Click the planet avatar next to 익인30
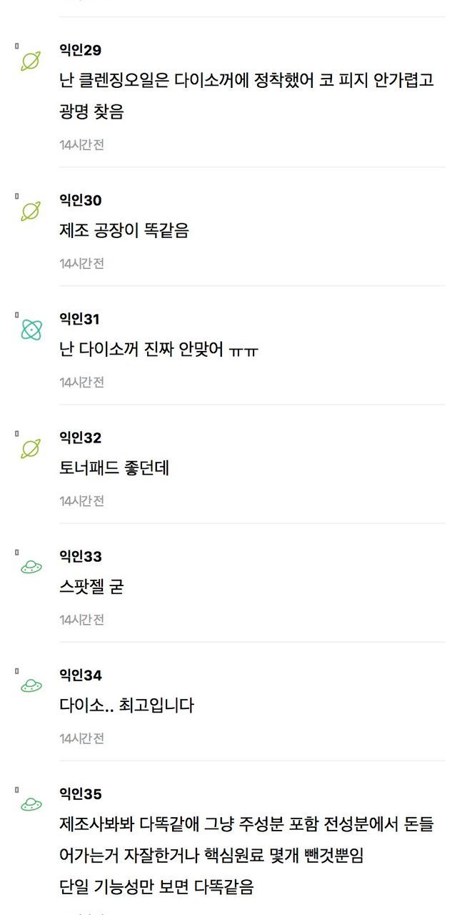Viewport: 457px width, 915px height. coord(31,212)
